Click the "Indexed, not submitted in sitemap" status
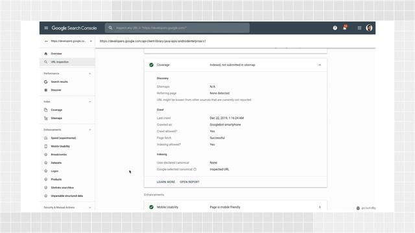Viewport: 415px width, 233px height. point(232,65)
